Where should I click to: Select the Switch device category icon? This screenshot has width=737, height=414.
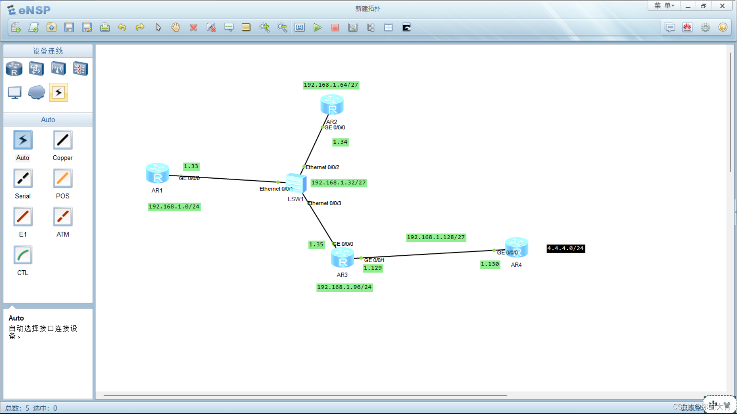(x=36, y=69)
